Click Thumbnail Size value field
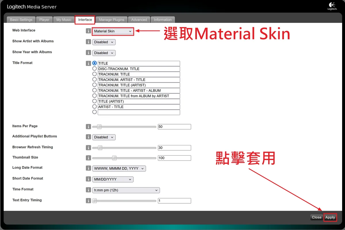Image resolution: width=345 pixels, height=230 pixels. 175,158
